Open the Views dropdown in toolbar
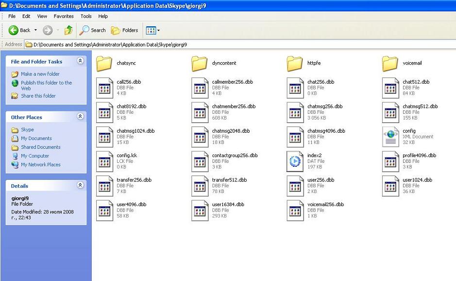Screen dimensions: 456x281 (x=153, y=30)
